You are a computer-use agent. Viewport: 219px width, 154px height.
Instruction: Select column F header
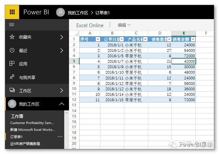(206, 33)
